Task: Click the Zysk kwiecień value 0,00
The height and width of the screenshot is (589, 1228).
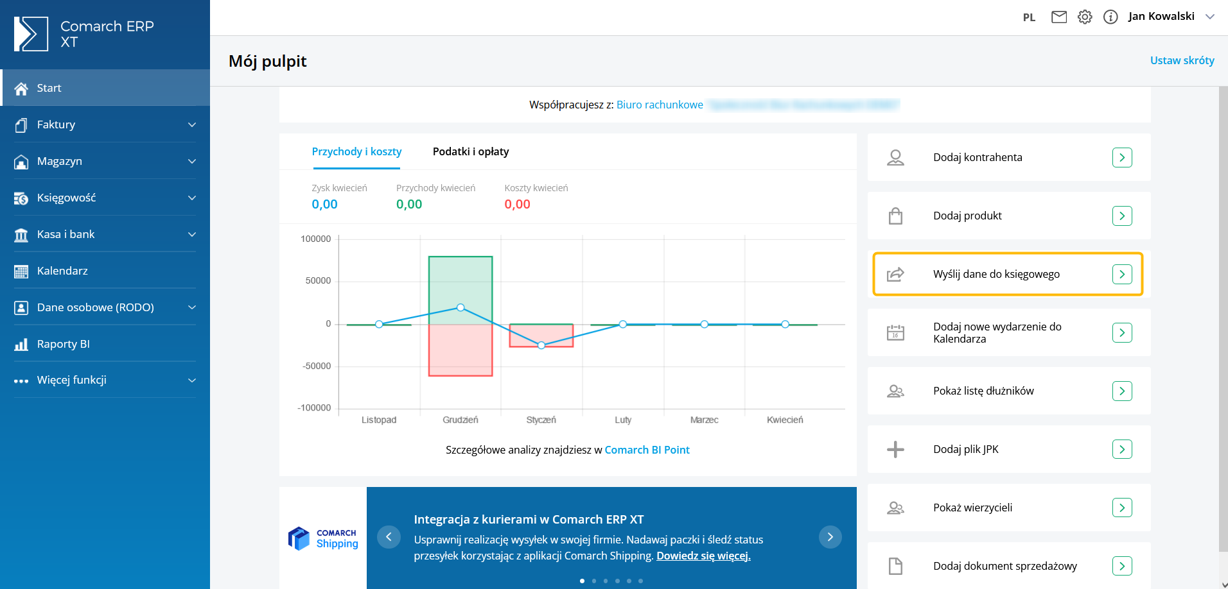Action: 324,204
